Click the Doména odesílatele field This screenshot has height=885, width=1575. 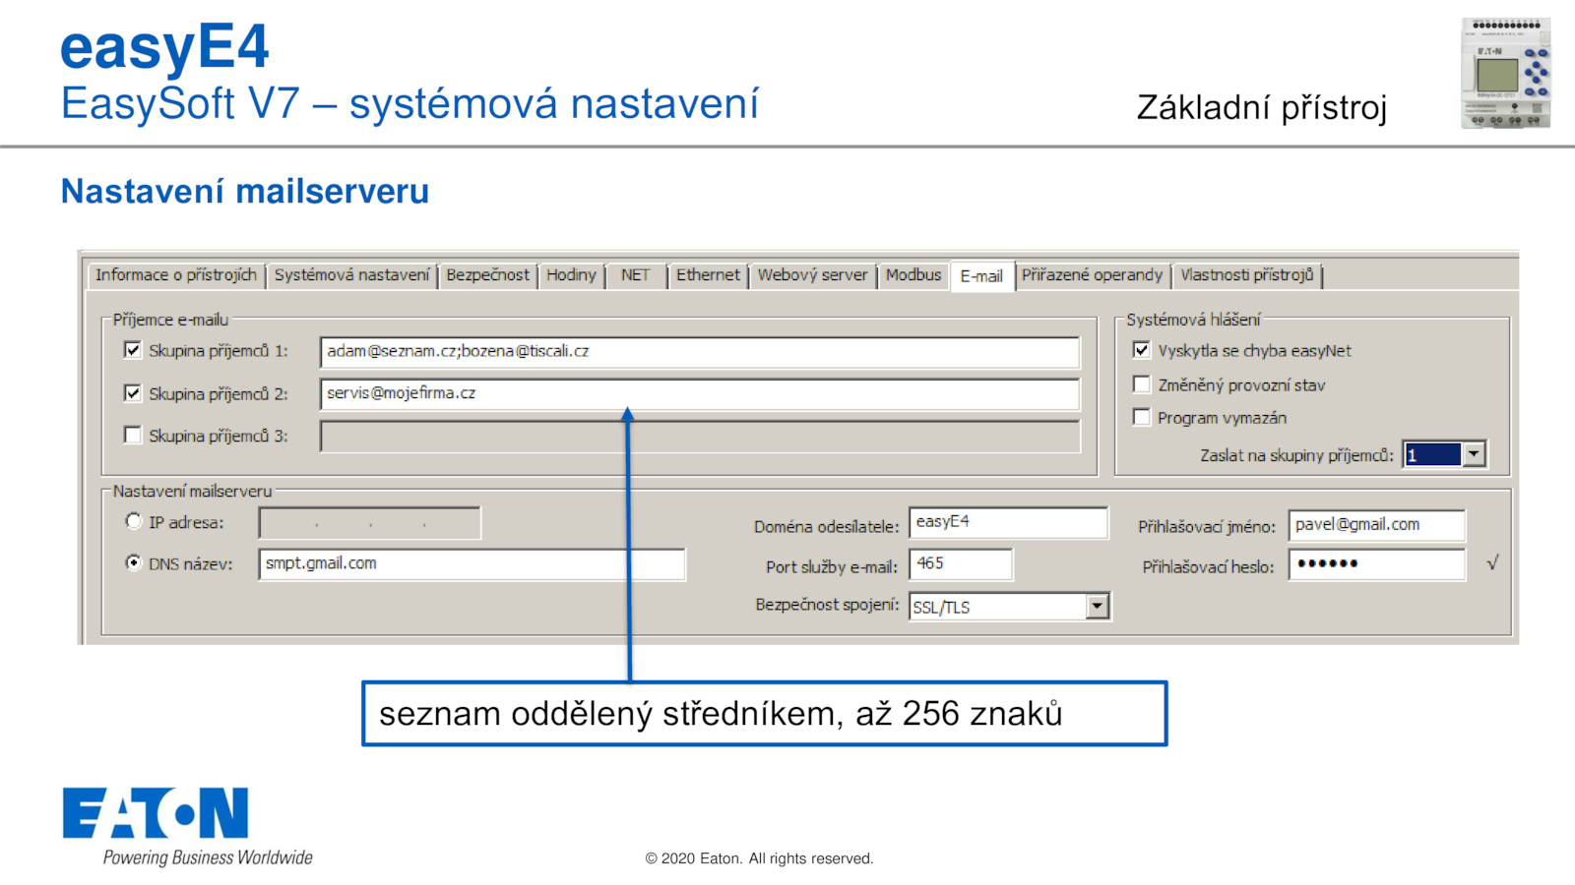[1009, 523]
